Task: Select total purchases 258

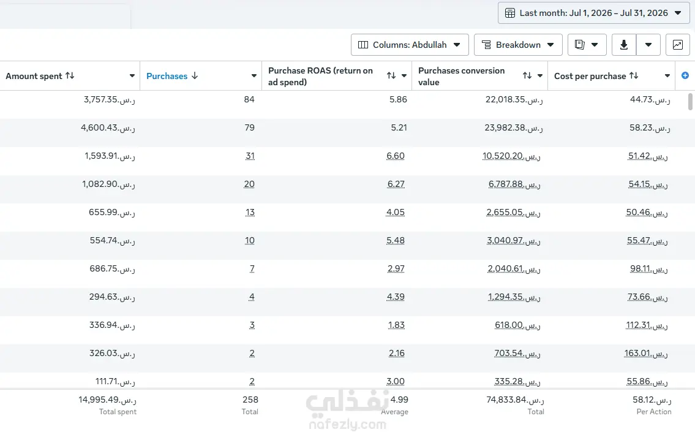Action: [250, 400]
